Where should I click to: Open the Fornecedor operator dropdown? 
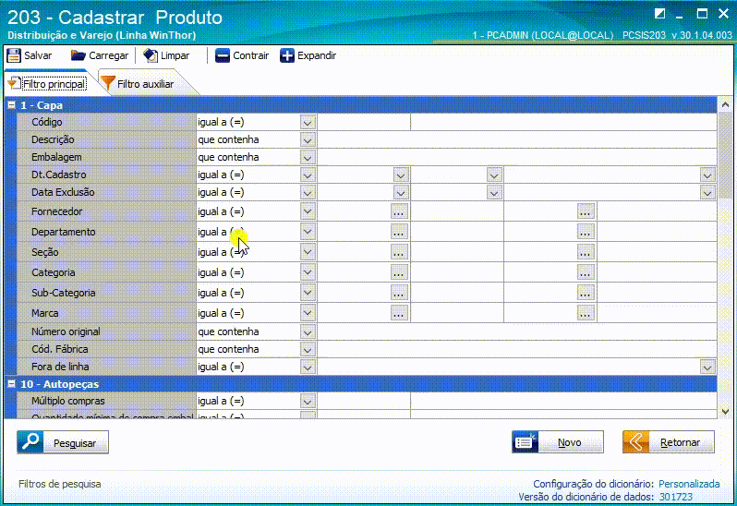tap(308, 211)
